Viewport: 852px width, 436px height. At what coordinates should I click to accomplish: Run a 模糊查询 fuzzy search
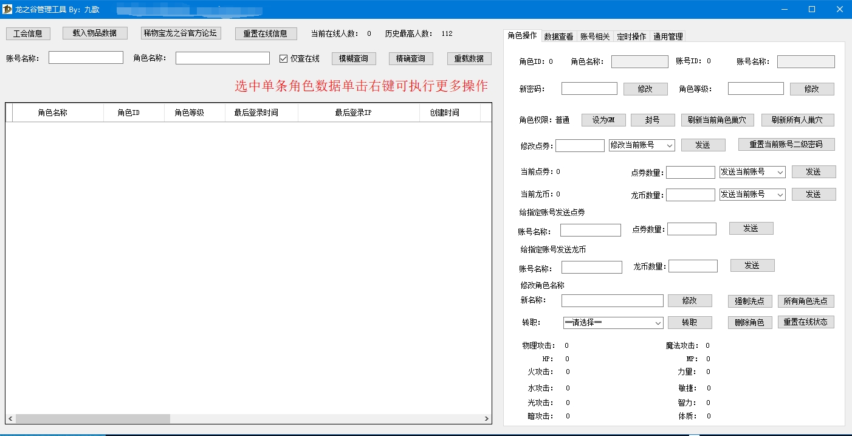click(353, 58)
